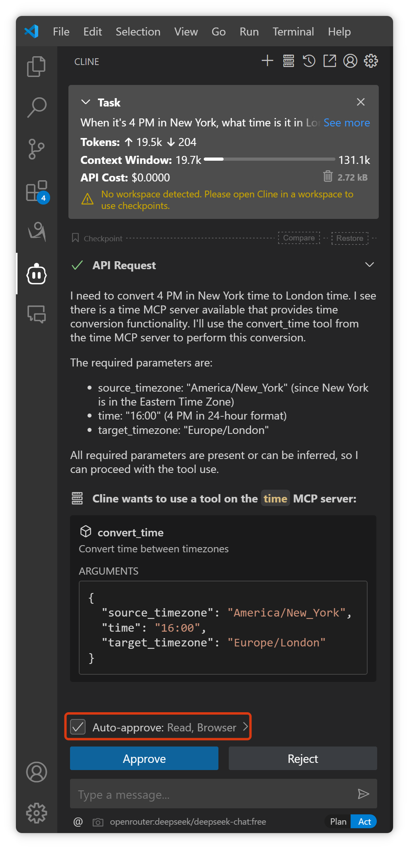The height and width of the screenshot is (849, 409).
Task: Open Cline in editor pop-out icon
Action: coord(329,61)
